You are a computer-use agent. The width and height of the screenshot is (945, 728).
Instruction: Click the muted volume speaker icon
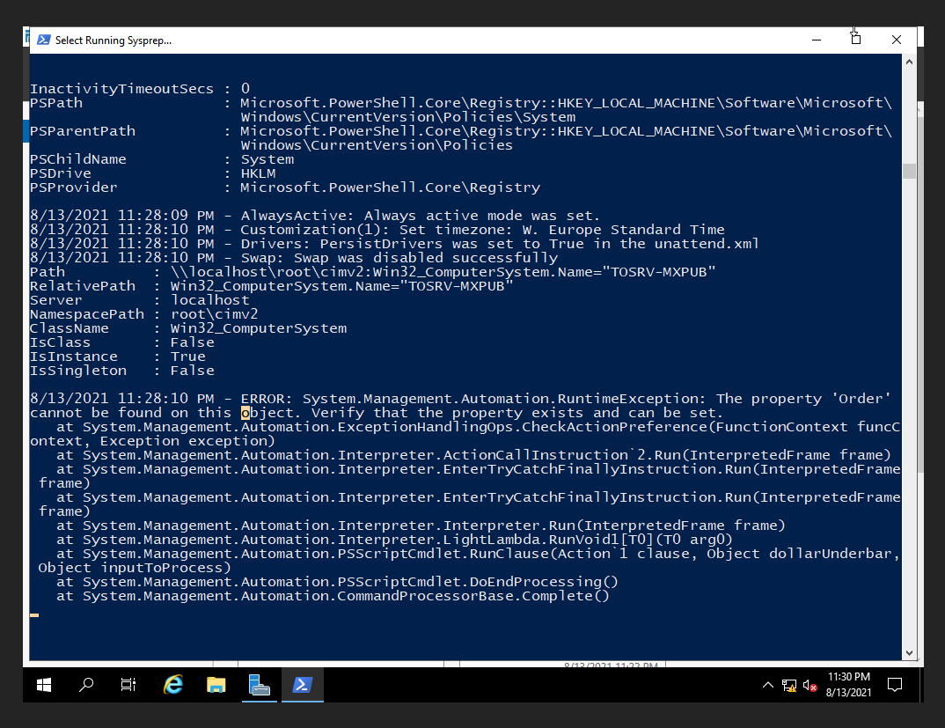pyautogui.click(x=809, y=685)
